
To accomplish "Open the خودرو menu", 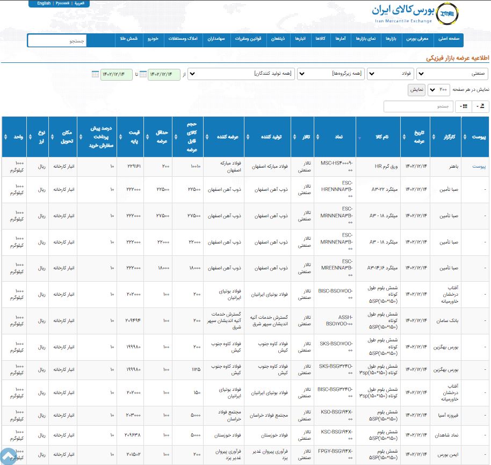I will tap(153, 39).
